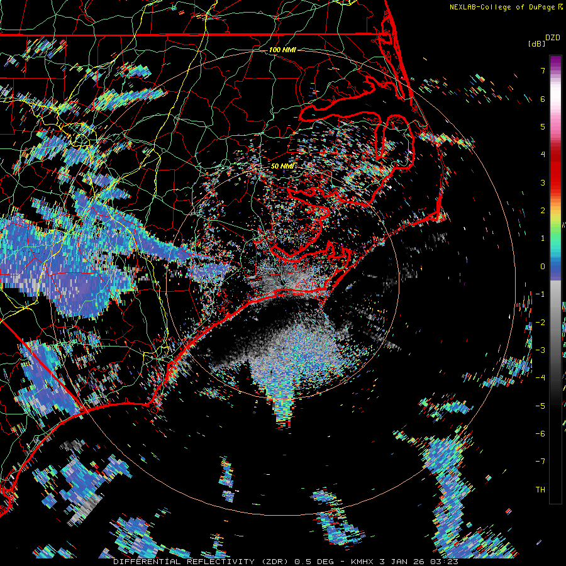This screenshot has height=566, width=566.
Task: Select the 4 value on color scale
Action: tap(543, 155)
